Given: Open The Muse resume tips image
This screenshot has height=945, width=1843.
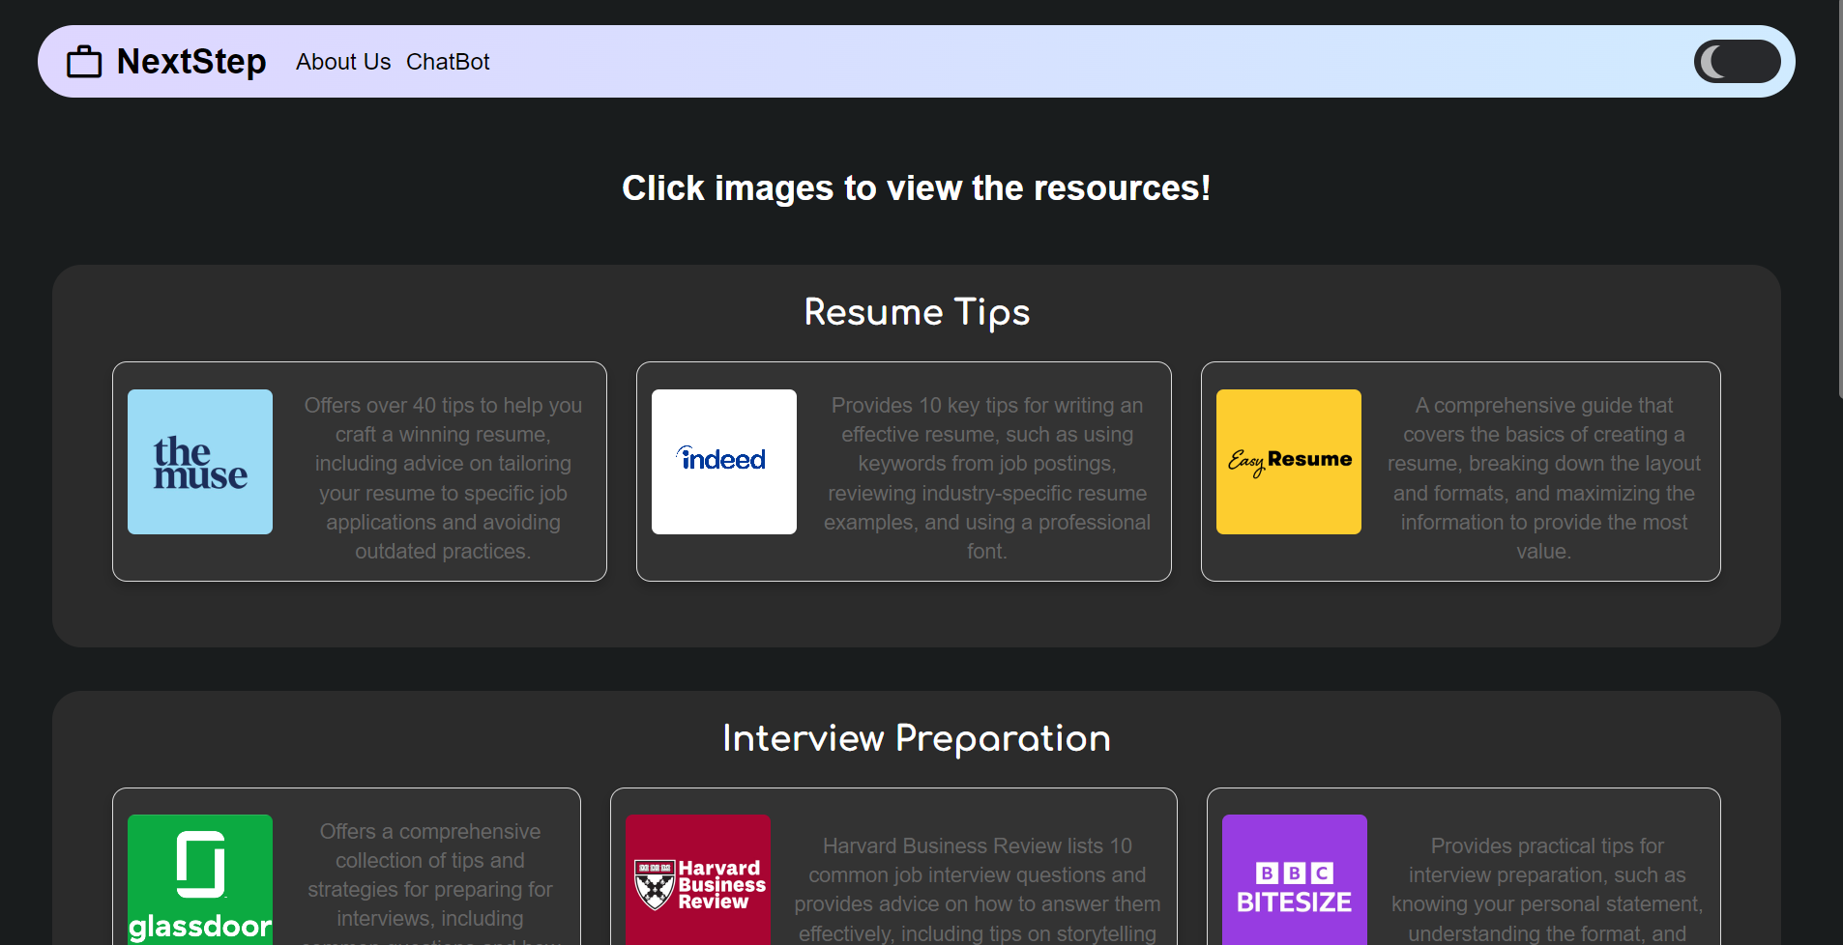Looking at the screenshot, I should tap(200, 462).
